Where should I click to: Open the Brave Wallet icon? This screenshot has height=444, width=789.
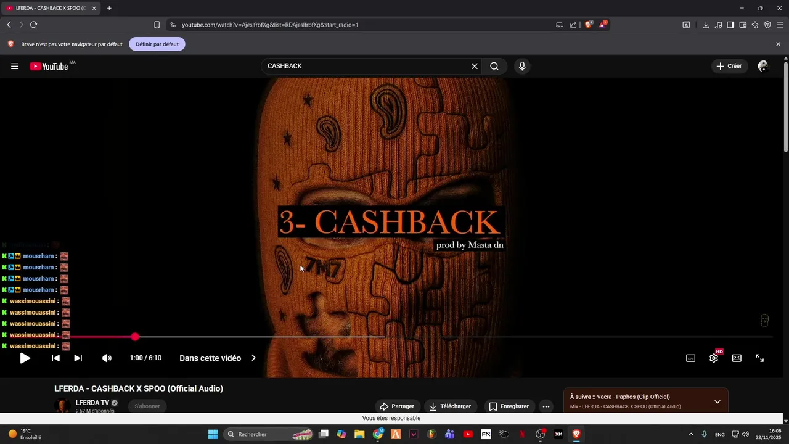[x=743, y=25]
